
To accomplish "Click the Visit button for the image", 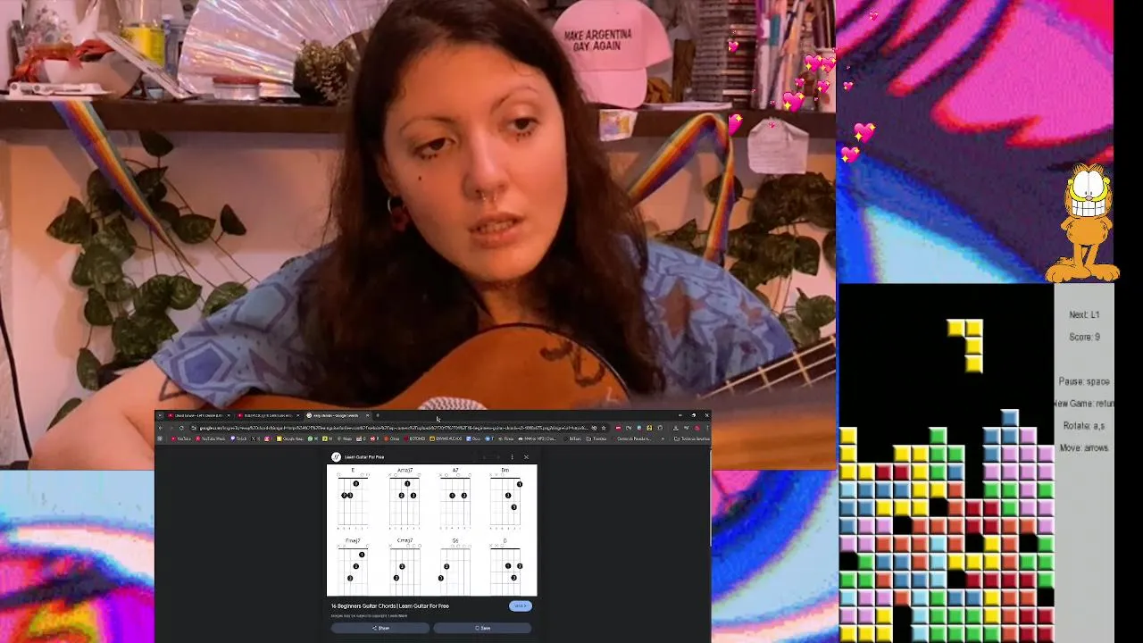I will (520, 605).
